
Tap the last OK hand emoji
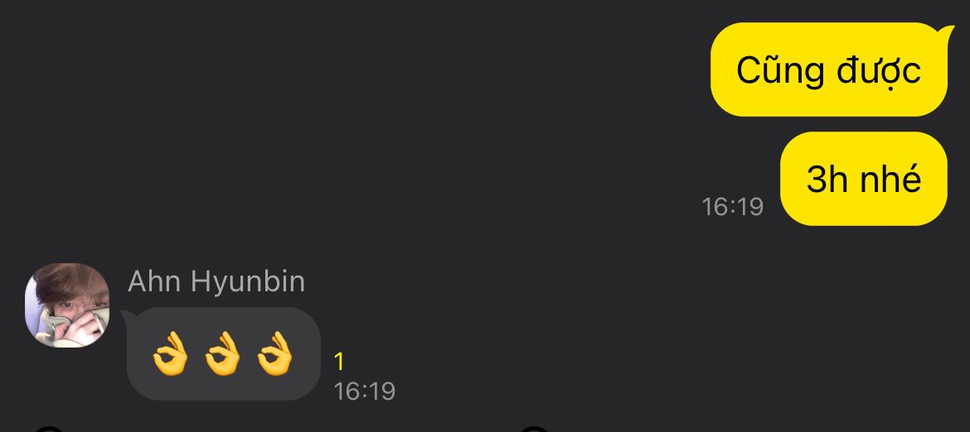[274, 353]
